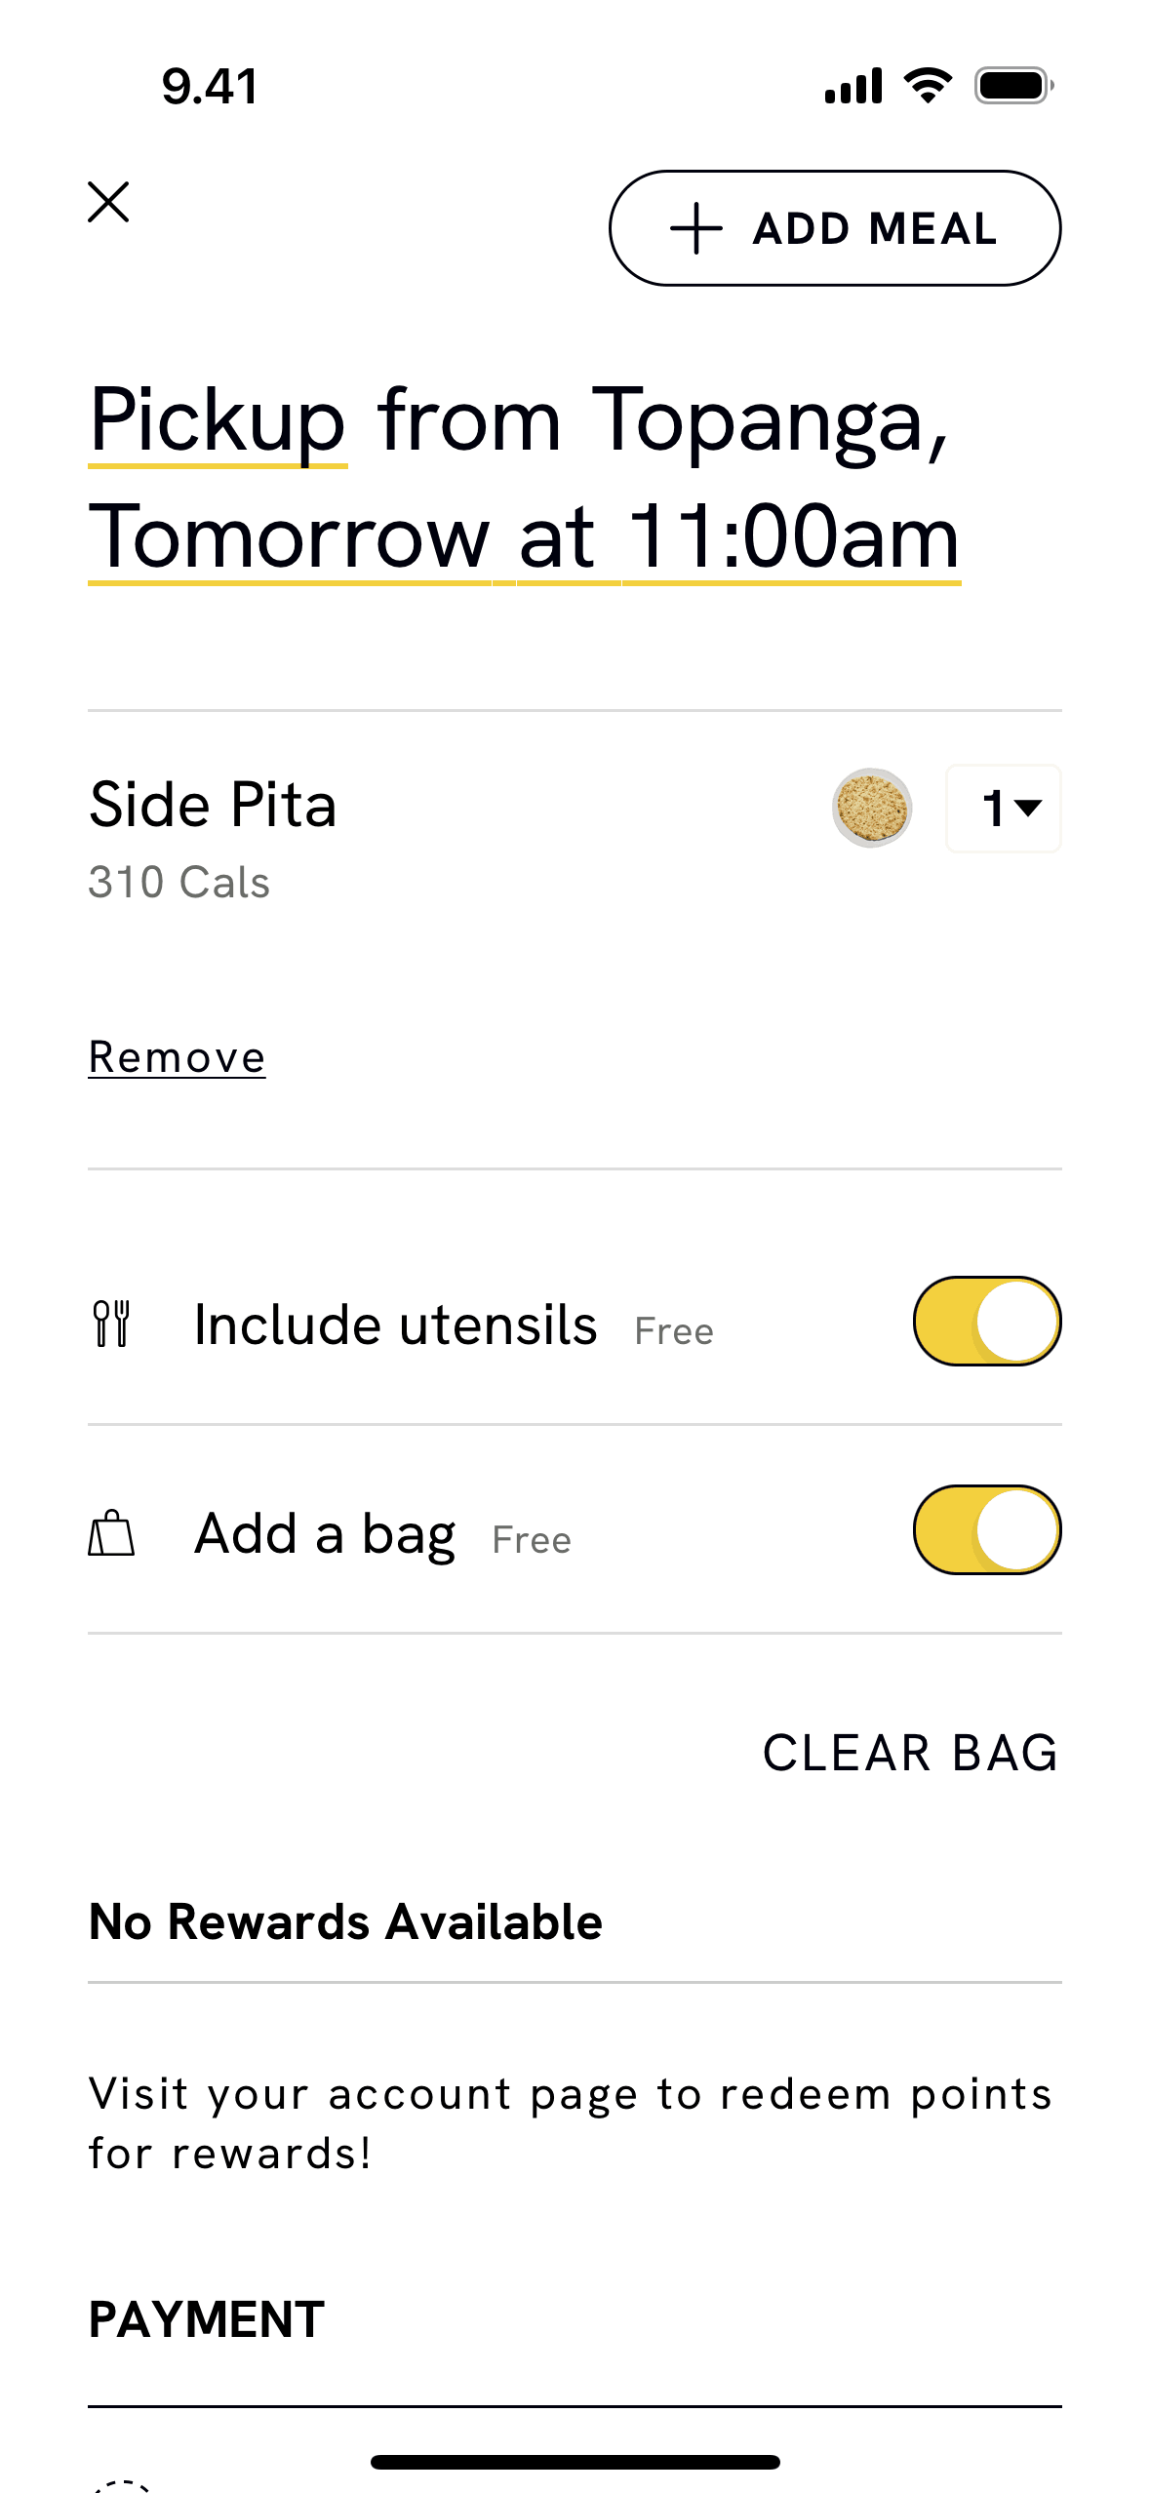Click the utensils fork icon
This screenshot has height=2493, width=1150.
(x=111, y=1324)
